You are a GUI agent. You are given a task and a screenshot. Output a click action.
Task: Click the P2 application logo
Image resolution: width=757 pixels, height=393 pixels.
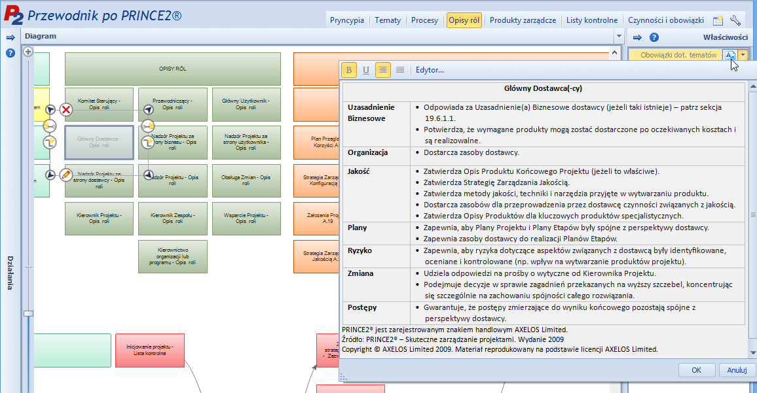[13, 16]
